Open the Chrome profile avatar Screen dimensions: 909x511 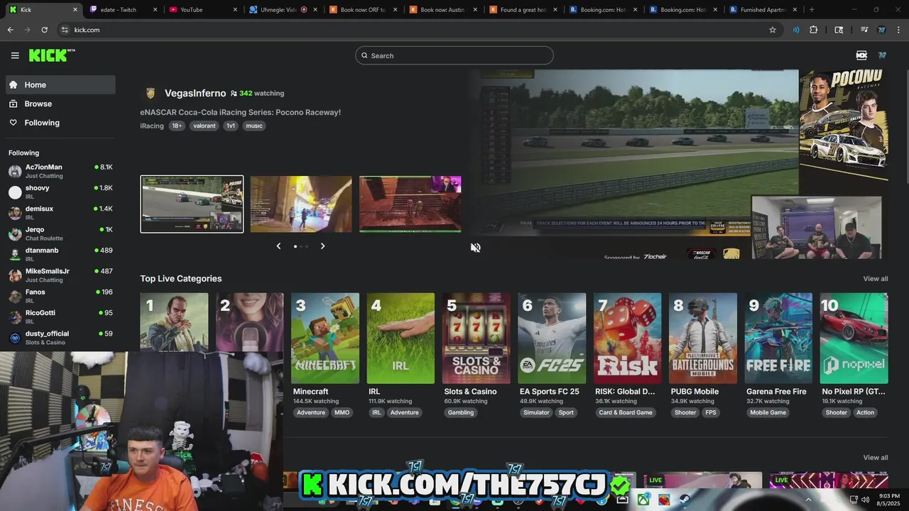[x=882, y=30]
